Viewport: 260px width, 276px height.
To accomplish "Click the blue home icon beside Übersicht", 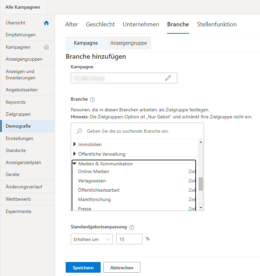I will [x=46, y=23].
